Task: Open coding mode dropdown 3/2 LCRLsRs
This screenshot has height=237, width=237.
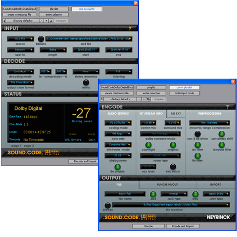Action: pyautogui.click(x=118, y=123)
